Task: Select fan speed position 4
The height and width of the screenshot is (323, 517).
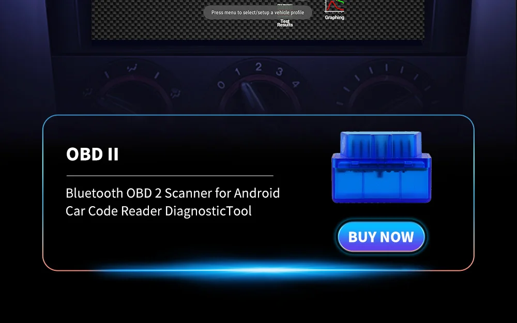Action: (296, 84)
